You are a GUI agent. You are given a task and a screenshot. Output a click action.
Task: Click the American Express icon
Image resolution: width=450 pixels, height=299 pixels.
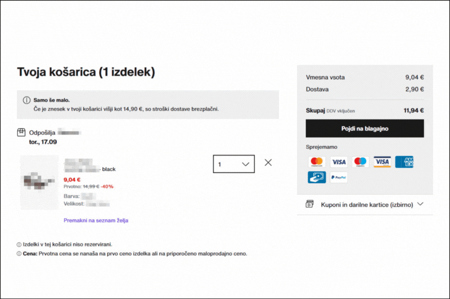404,162
